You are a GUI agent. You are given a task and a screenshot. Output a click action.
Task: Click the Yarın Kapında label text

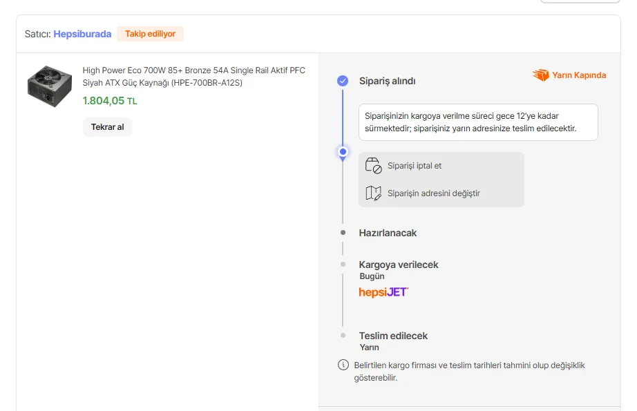click(x=579, y=75)
